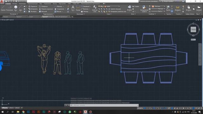The width and height of the screenshot is (203, 114).
Task: Toggle ortho mode in status bar
Action: point(152,108)
